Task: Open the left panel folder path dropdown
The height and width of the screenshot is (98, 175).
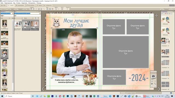Action: point(13,14)
